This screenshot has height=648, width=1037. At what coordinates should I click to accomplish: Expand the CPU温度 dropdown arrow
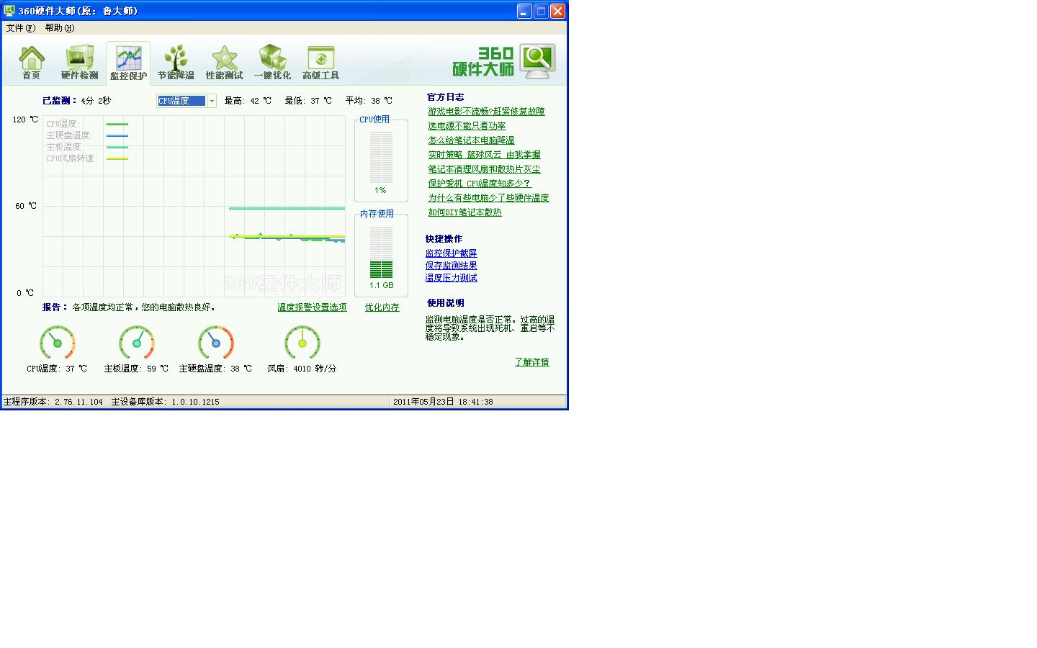(212, 101)
